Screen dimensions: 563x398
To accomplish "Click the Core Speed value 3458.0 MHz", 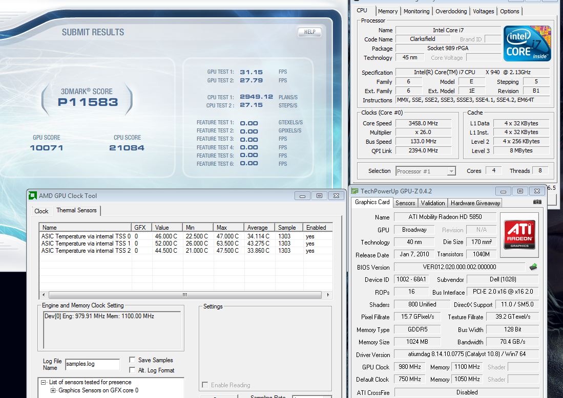I will tap(423, 123).
